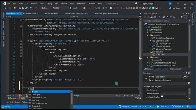This screenshot has width=196, height=110.
Task: Collapse the Dictionaries folder
Action: tap(148, 52)
